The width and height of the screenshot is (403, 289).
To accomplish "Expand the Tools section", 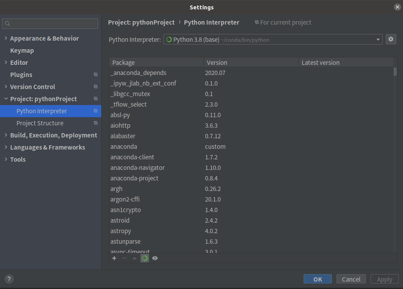I will (x=6, y=159).
